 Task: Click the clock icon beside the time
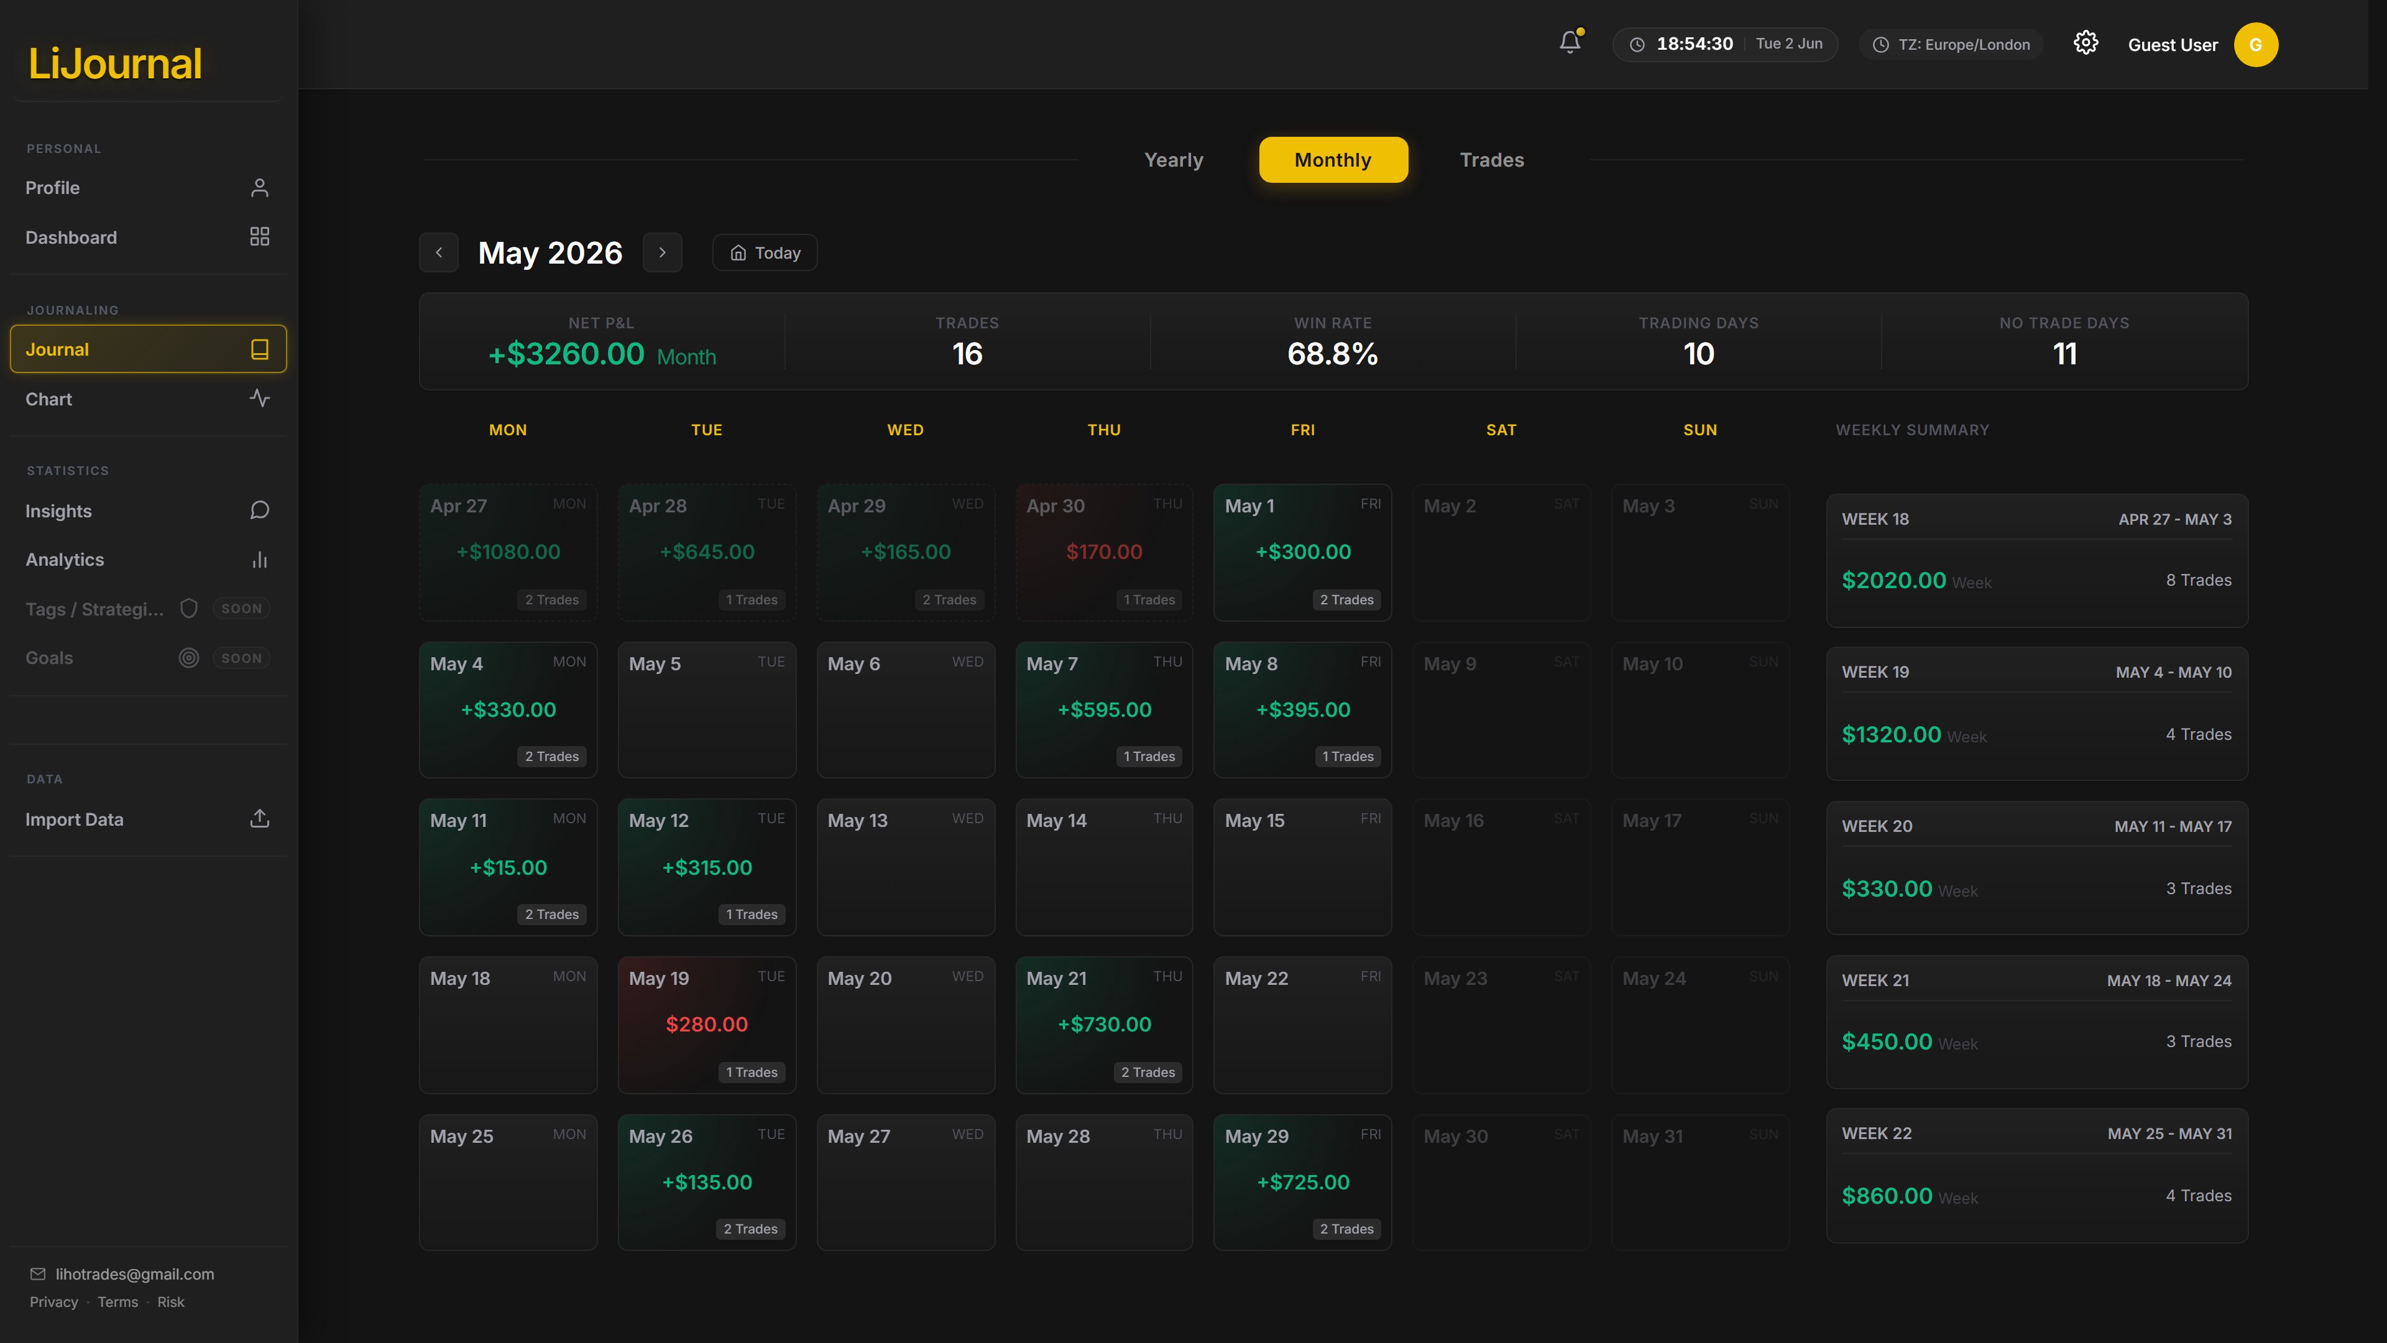tap(1637, 45)
